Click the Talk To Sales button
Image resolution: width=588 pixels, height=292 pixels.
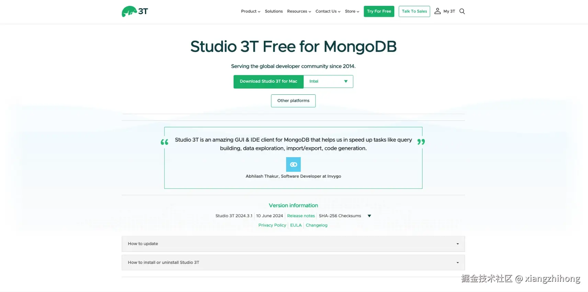(x=414, y=11)
